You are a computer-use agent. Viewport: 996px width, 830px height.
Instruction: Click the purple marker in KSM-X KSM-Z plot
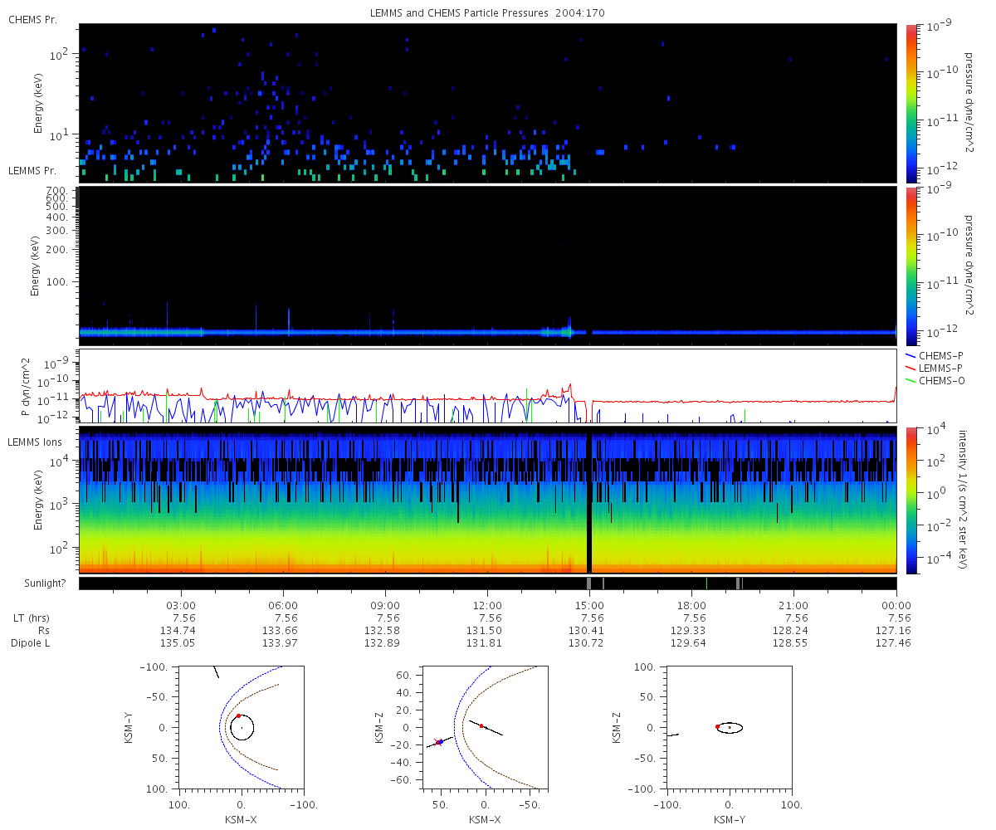click(439, 742)
